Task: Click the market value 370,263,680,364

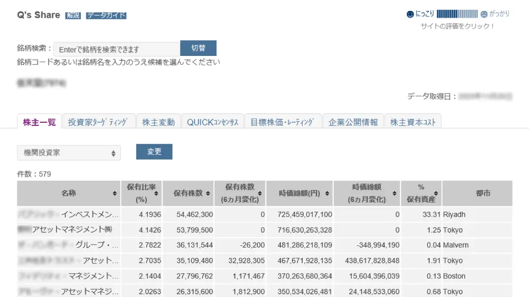Action: [305, 276]
